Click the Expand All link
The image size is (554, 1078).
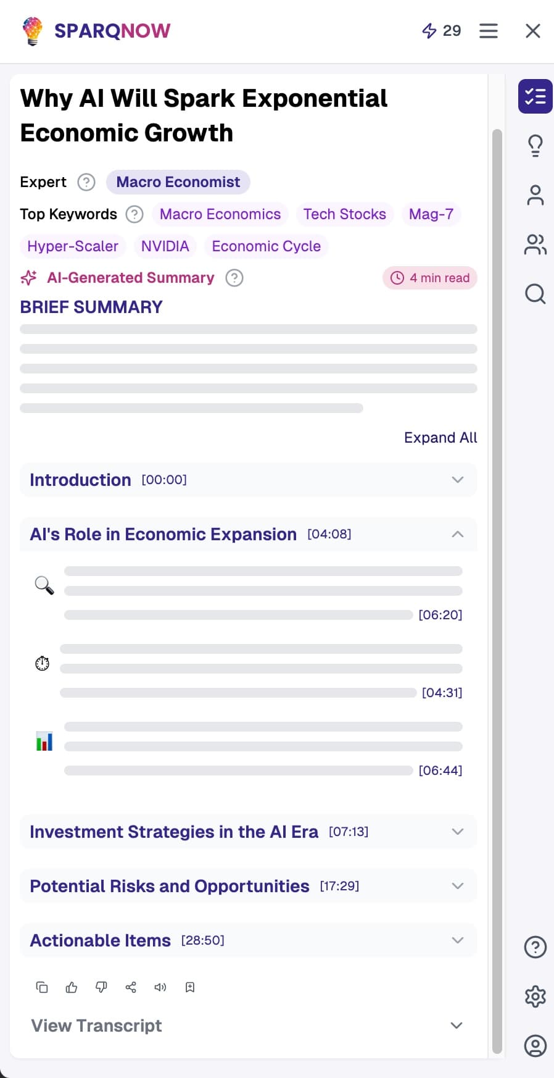coord(440,437)
